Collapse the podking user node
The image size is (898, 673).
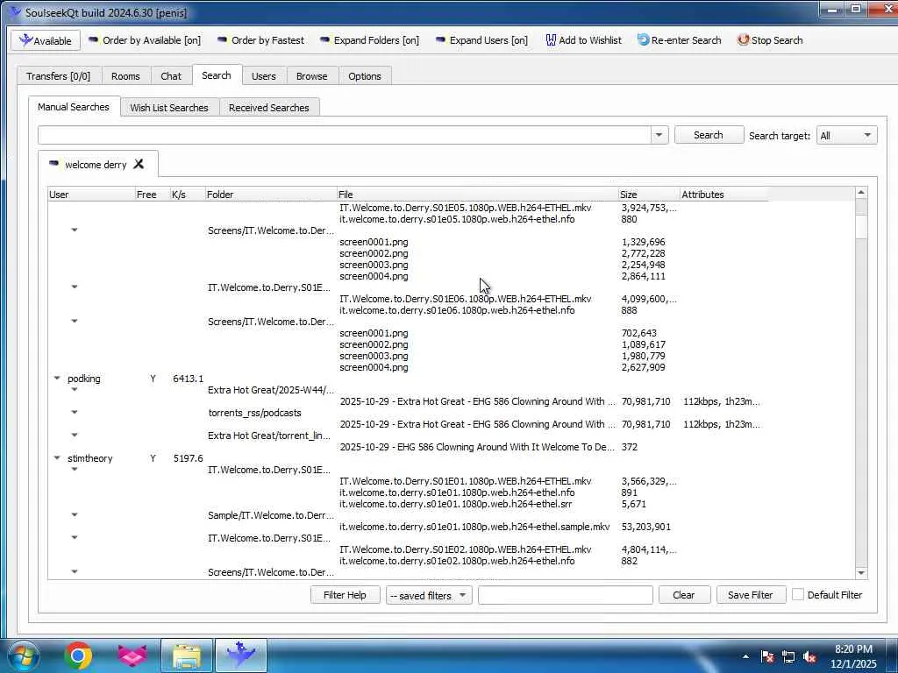coord(57,379)
